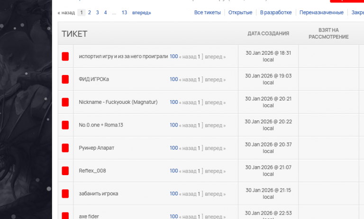
Task: Open the 'забанить игрока' ticket
Action: pyautogui.click(x=99, y=194)
